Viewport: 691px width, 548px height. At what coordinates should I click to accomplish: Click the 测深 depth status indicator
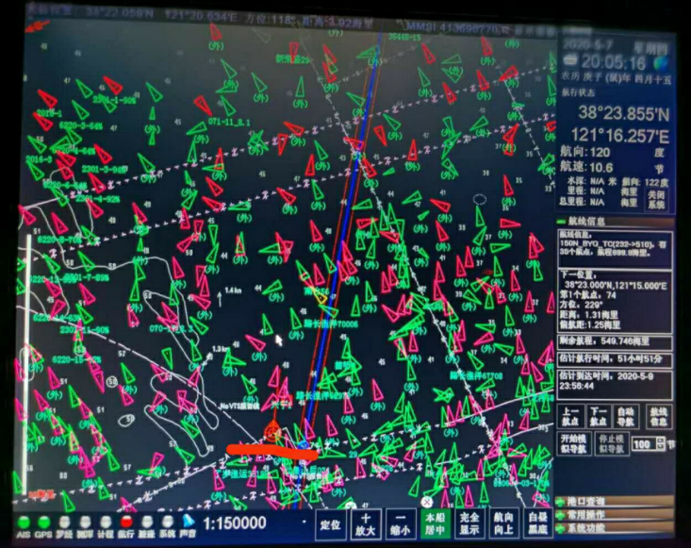[x=85, y=523]
